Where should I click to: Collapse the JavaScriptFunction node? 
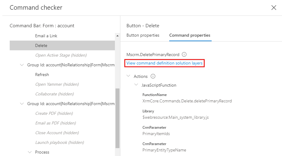pyautogui.click(x=136, y=85)
